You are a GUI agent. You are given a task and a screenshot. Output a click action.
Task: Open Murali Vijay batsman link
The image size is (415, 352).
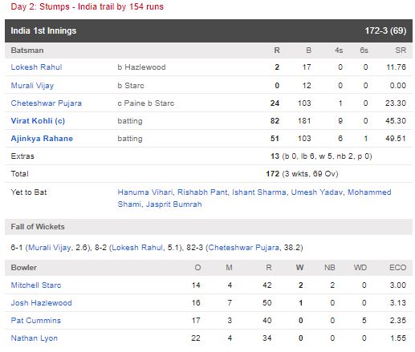(32, 86)
